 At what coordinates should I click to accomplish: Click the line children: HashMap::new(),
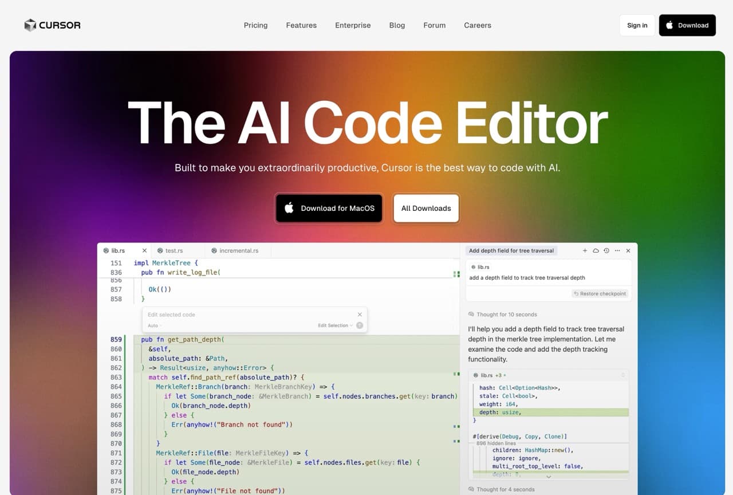click(533, 450)
